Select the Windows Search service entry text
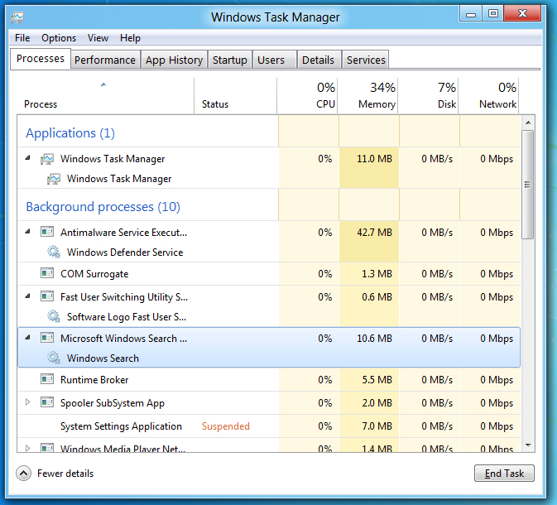Image resolution: width=557 pixels, height=505 pixels. pos(103,358)
